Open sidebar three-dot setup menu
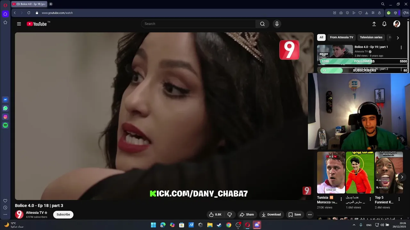Screen dimensions: 410x230 (x=5, y=215)
